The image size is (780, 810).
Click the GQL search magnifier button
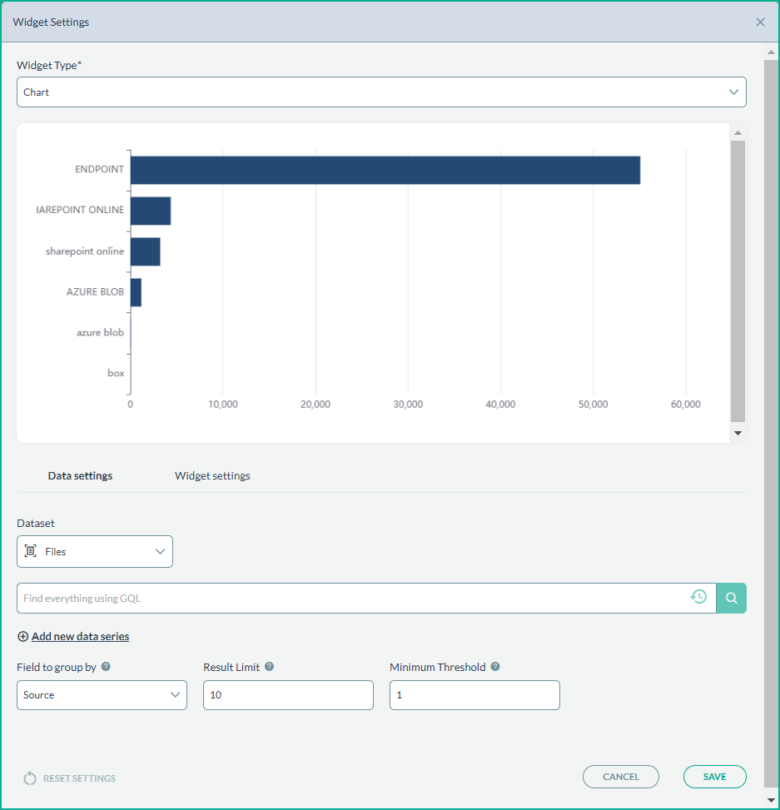[731, 598]
